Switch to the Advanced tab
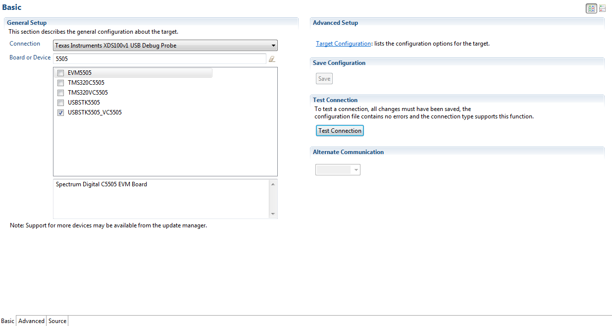612x326 pixels. click(x=31, y=321)
